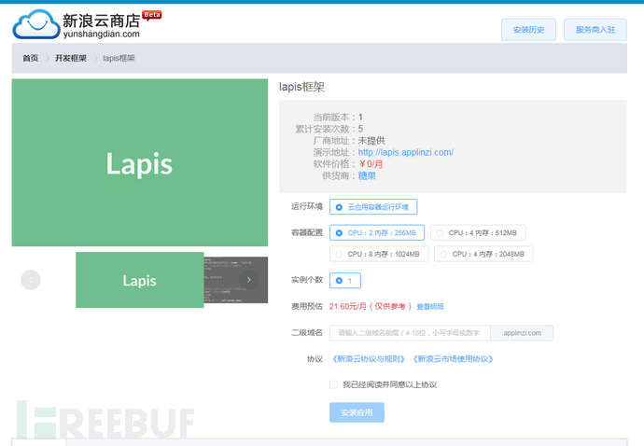Click the 未提供 vendor address value
Image resolution: width=644 pixels, height=446 pixels.
(x=371, y=141)
